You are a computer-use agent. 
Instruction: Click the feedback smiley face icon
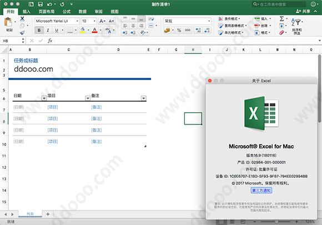point(313,4)
